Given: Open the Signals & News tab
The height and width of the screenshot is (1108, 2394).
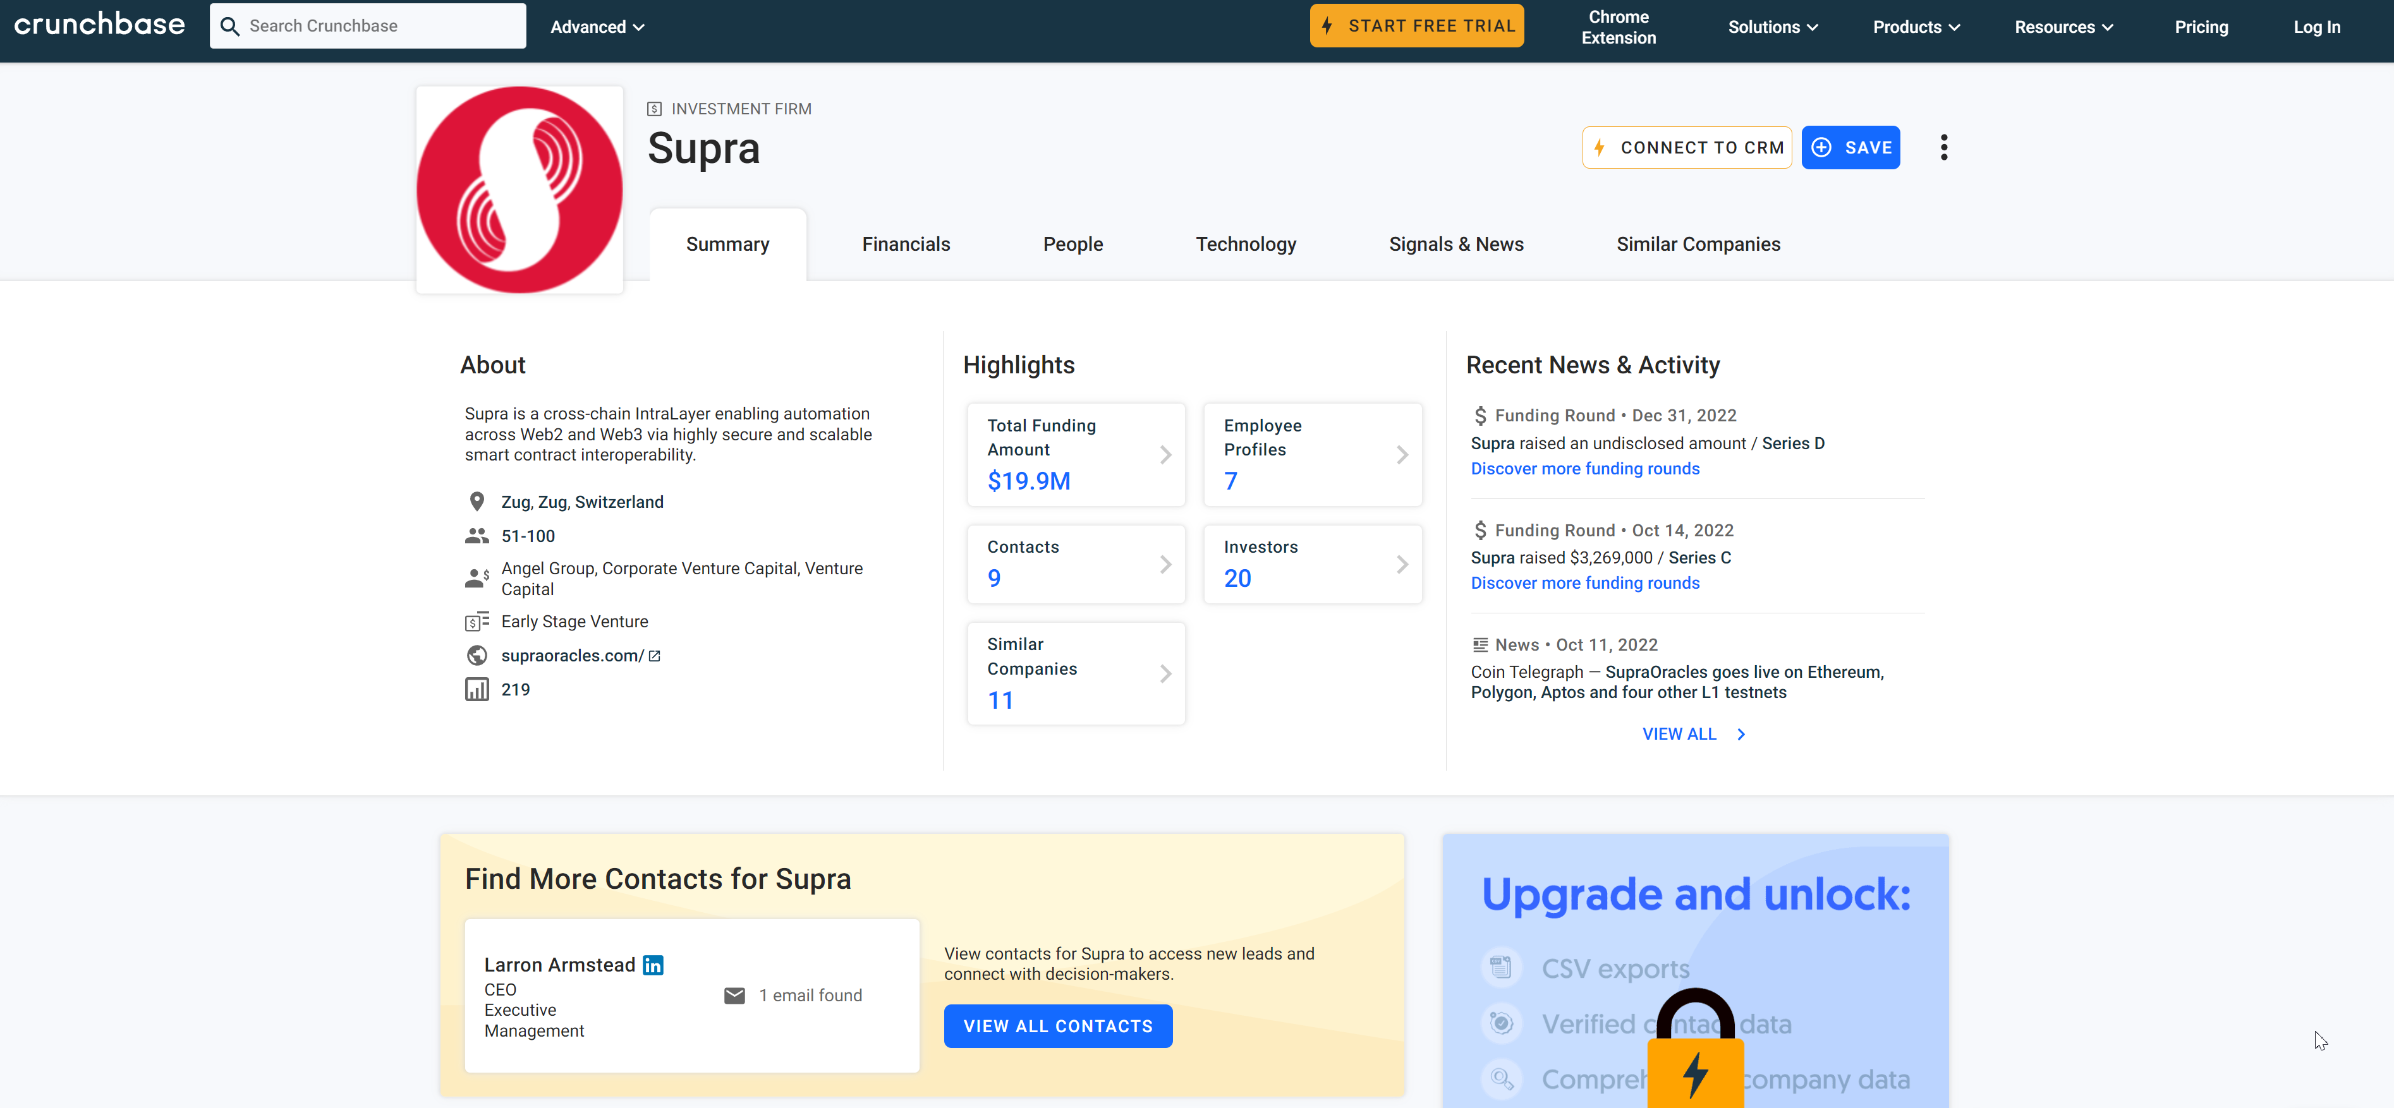Looking at the screenshot, I should point(1455,244).
